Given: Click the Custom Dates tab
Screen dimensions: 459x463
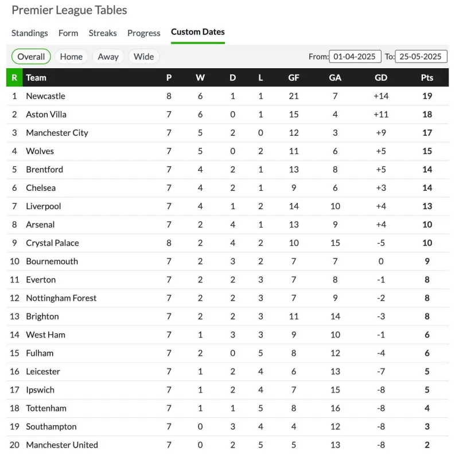Looking at the screenshot, I should coord(198,32).
